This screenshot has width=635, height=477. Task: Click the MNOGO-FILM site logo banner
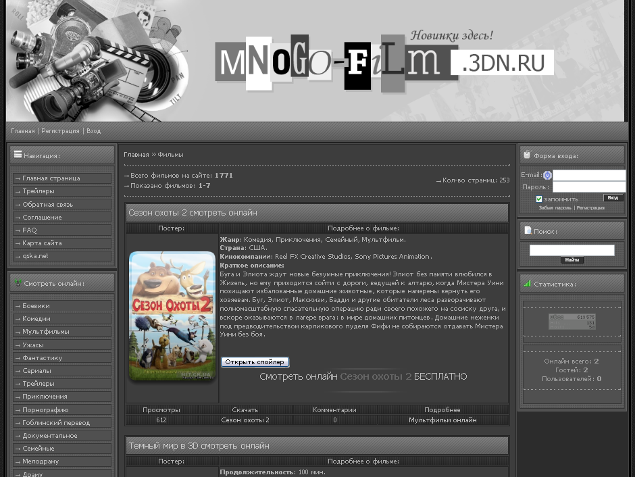(384, 63)
